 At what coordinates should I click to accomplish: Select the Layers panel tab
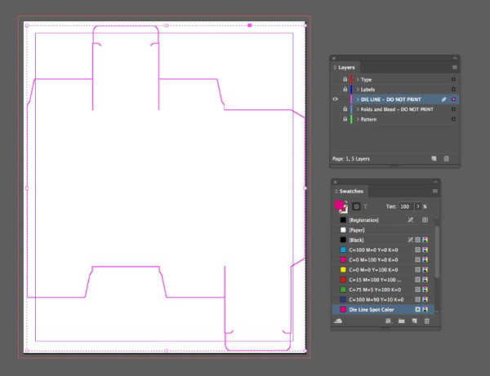tap(346, 67)
